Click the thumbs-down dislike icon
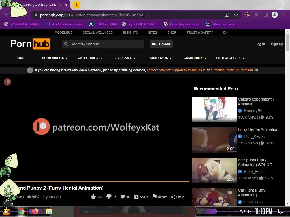The height and width of the screenshot is (217, 290). (109, 197)
